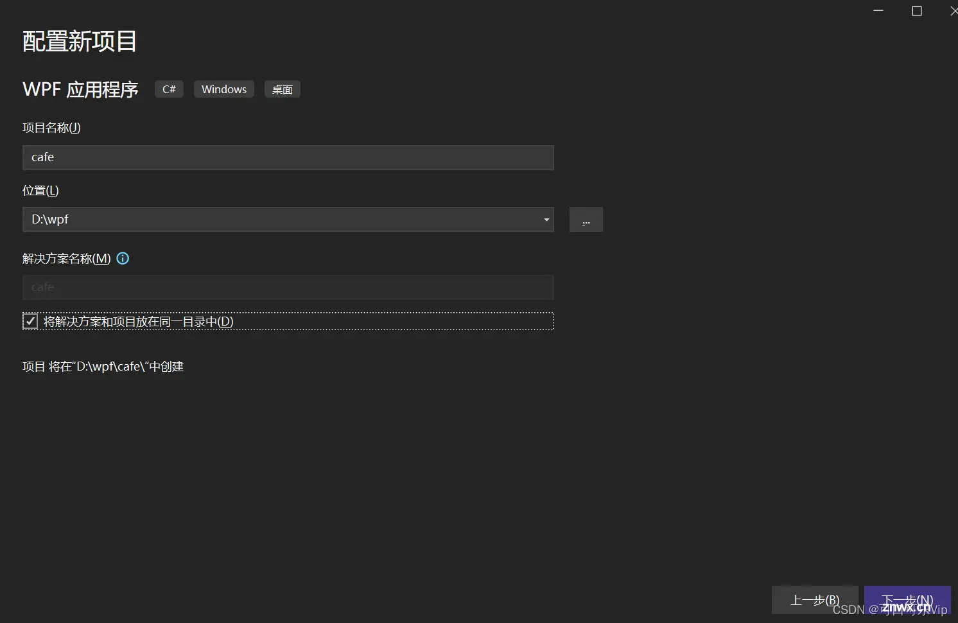Click the 解决方案名称(M) label
Image resolution: width=958 pixels, height=623 pixels.
tap(67, 259)
